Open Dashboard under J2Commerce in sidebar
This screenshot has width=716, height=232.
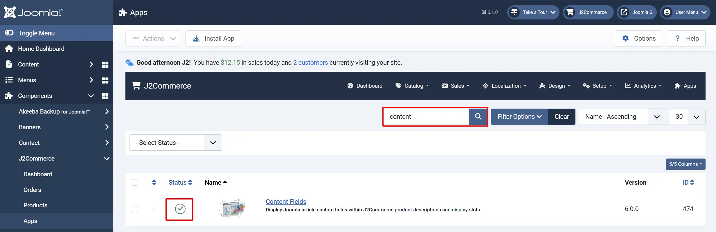(38, 174)
